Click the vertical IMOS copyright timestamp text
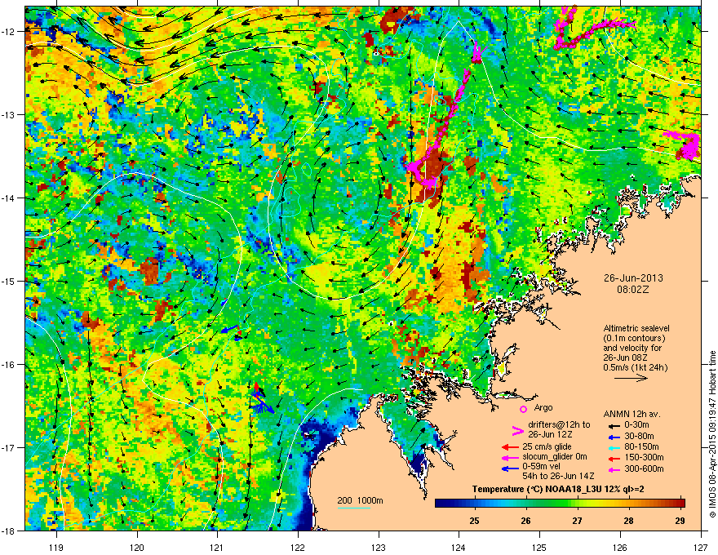 712,434
